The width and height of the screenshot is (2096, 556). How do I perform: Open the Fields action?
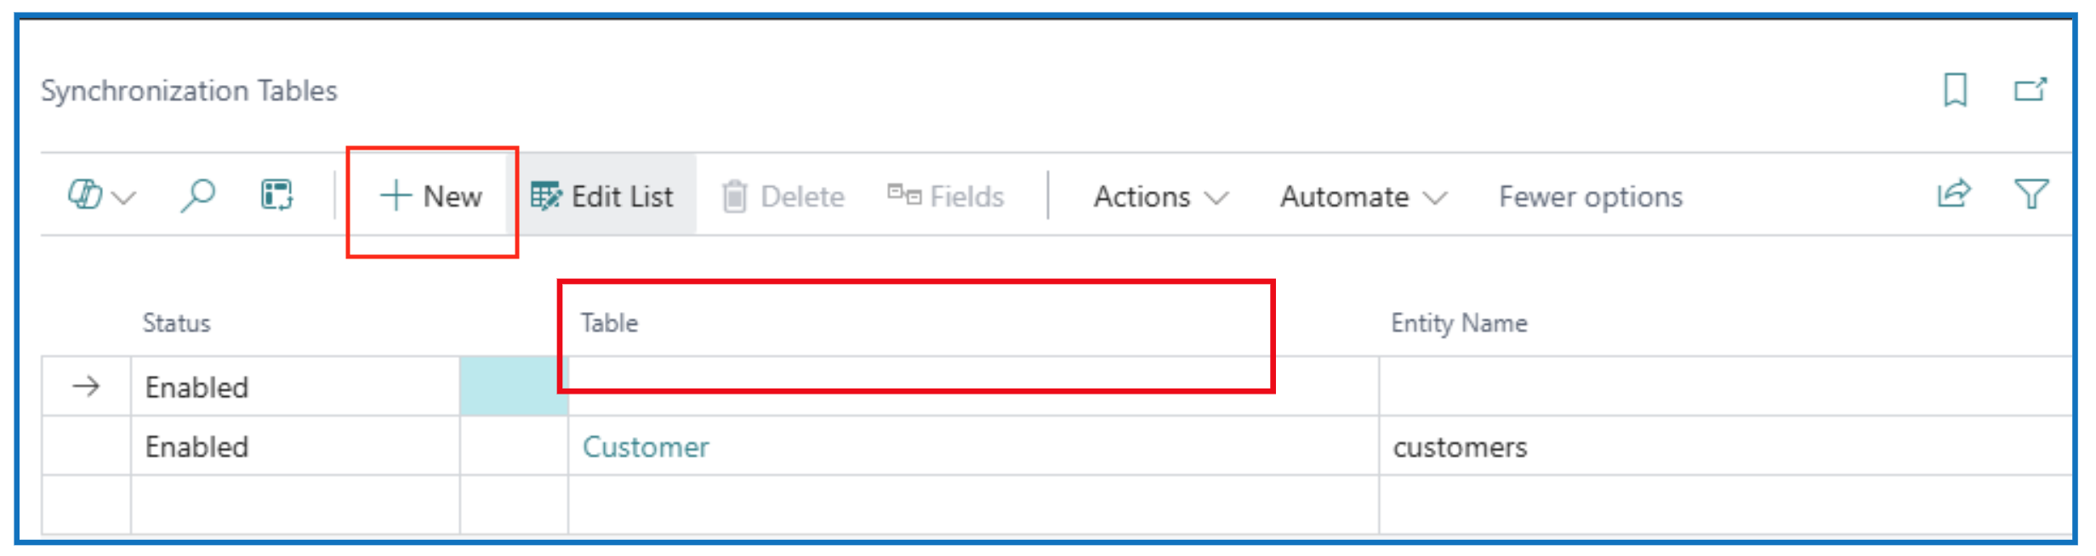click(946, 196)
